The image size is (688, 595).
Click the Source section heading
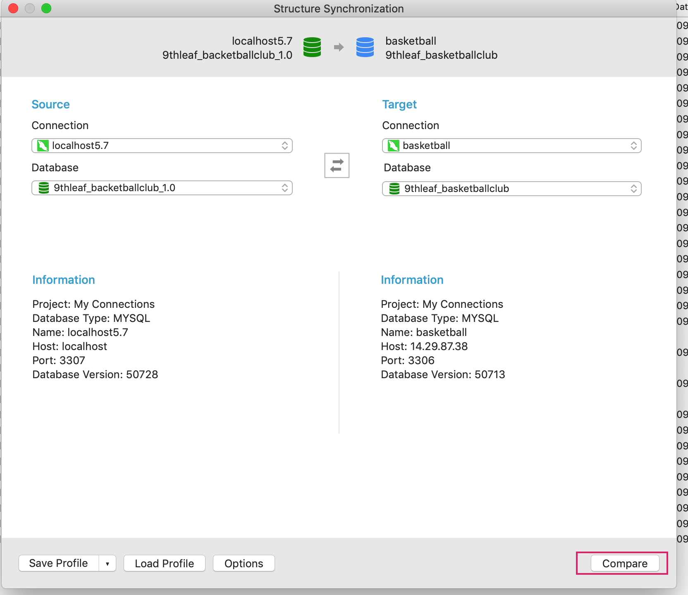pos(50,104)
